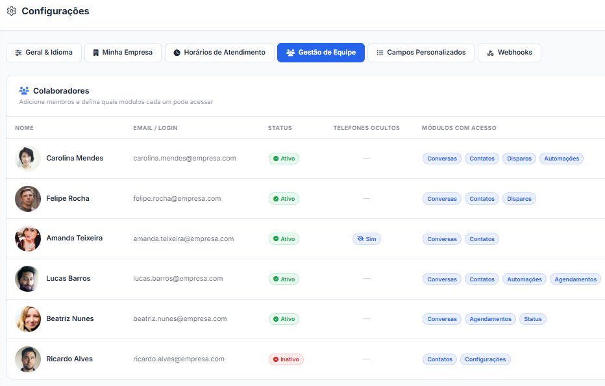Click Lucas Barros Conversas module tag
This screenshot has width=605, height=386.
pyautogui.click(x=442, y=279)
